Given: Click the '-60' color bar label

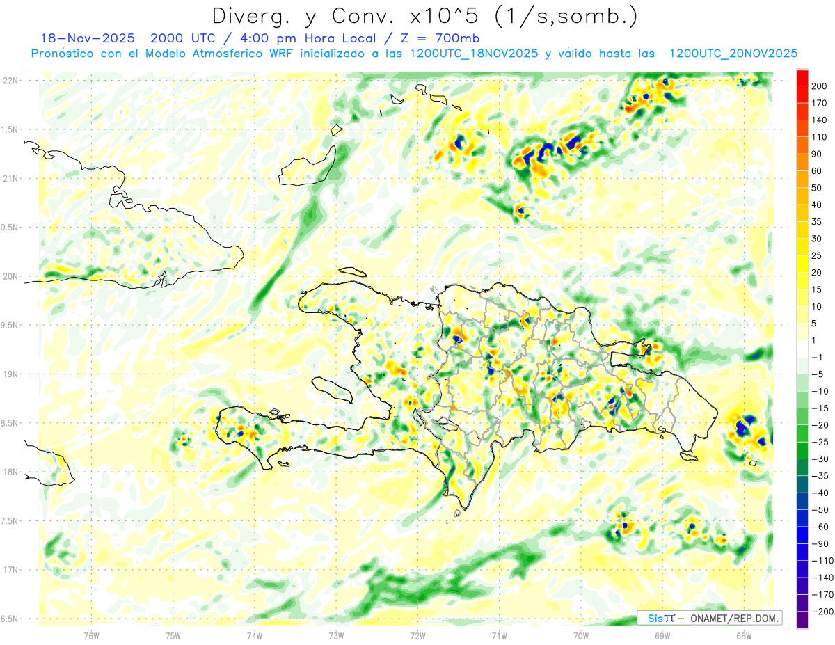Looking at the screenshot, I should [821, 527].
